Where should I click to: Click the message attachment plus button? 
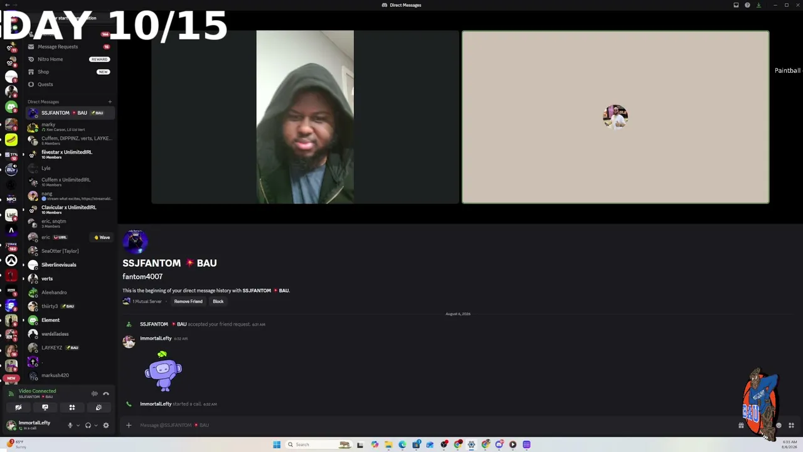pos(129,425)
